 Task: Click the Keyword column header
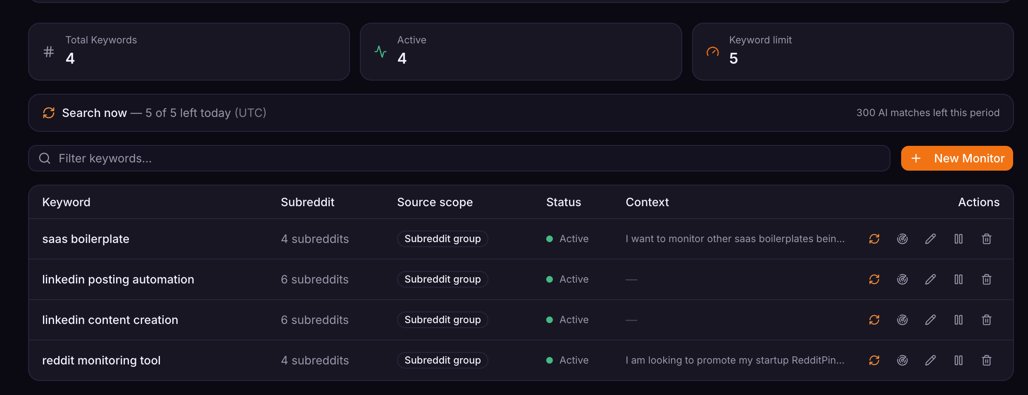coord(66,202)
